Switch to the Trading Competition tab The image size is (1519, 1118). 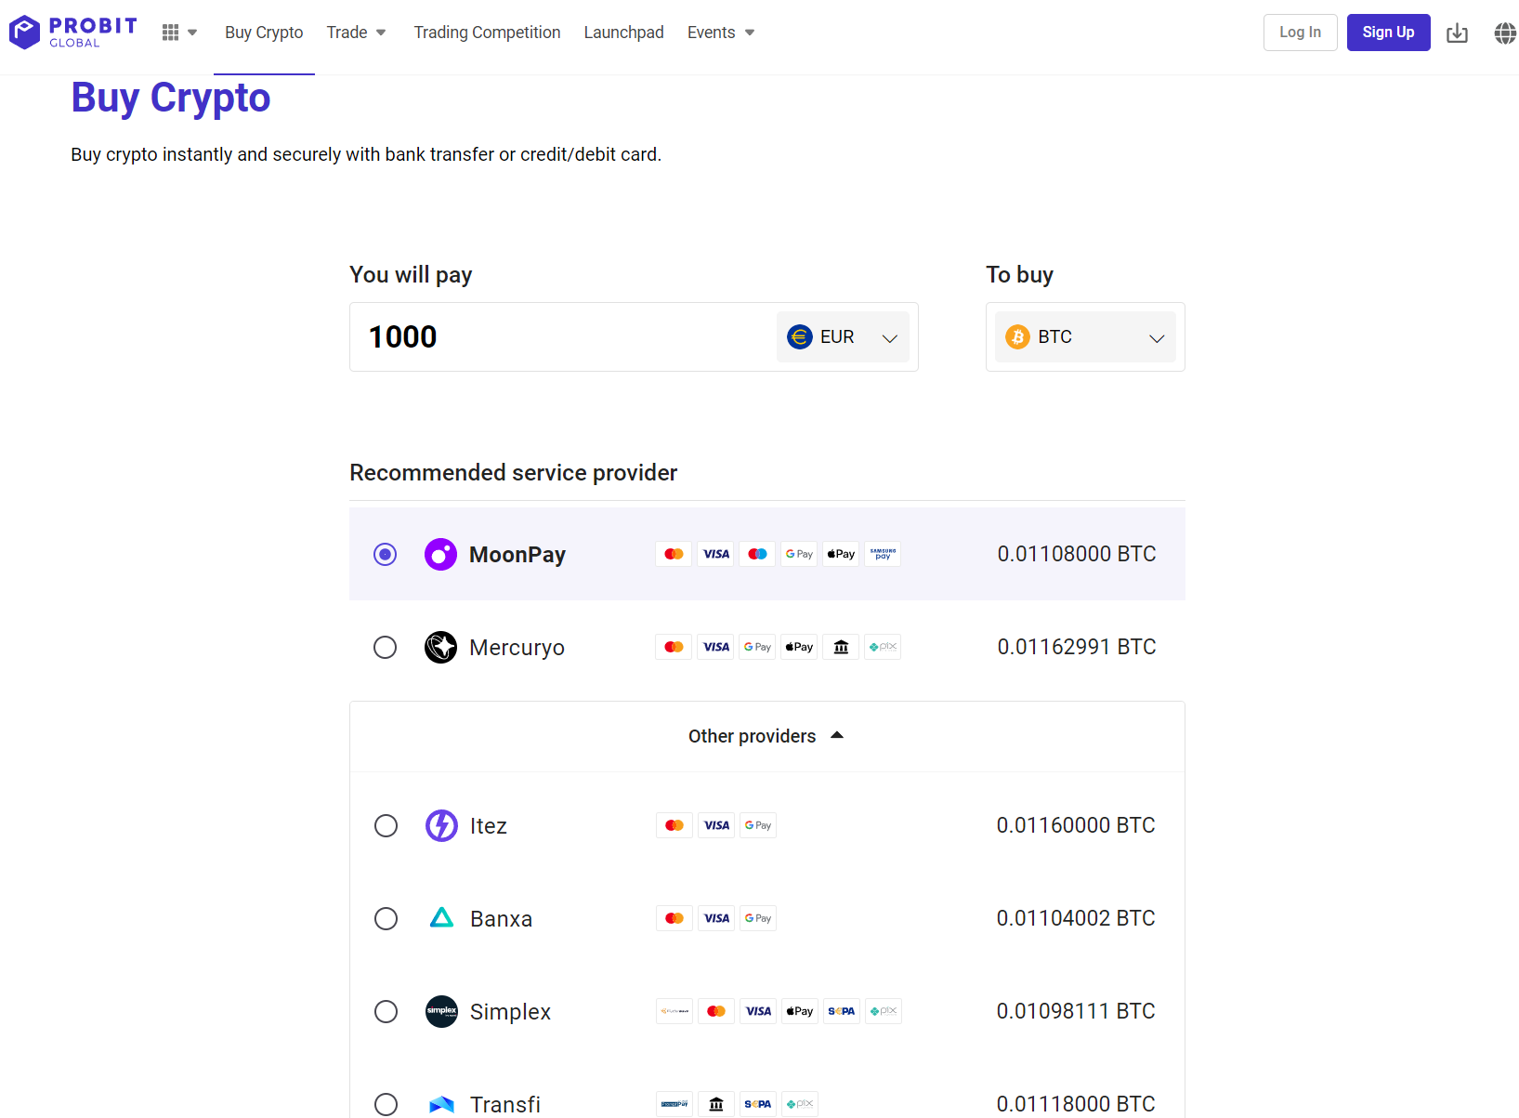pyautogui.click(x=487, y=32)
